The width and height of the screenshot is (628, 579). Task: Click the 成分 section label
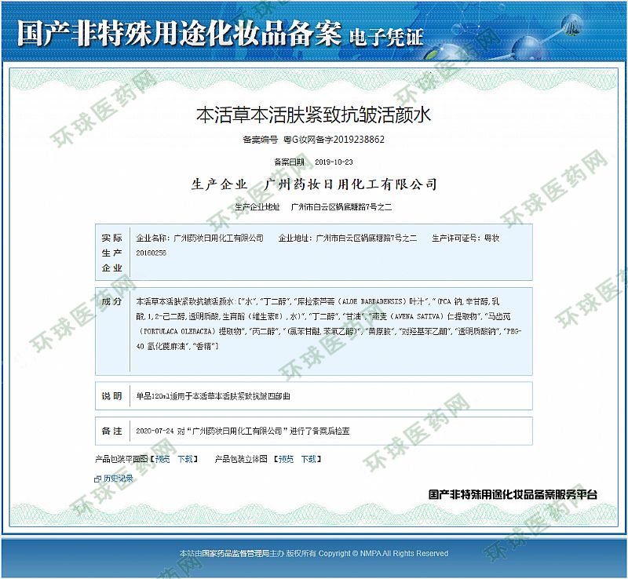click(111, 301)
